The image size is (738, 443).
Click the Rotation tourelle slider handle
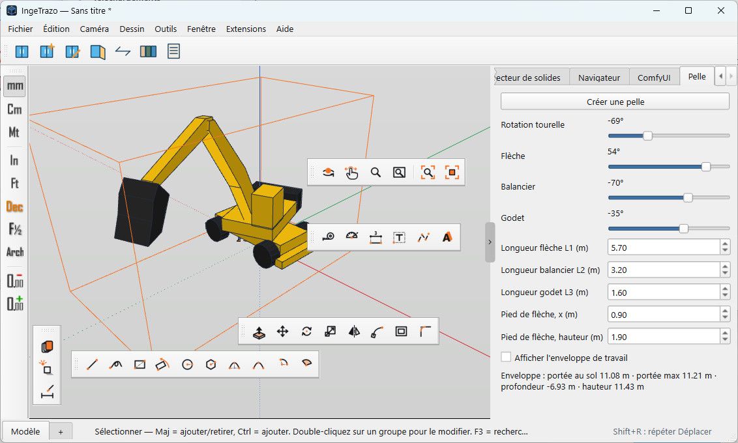[647, 136]
